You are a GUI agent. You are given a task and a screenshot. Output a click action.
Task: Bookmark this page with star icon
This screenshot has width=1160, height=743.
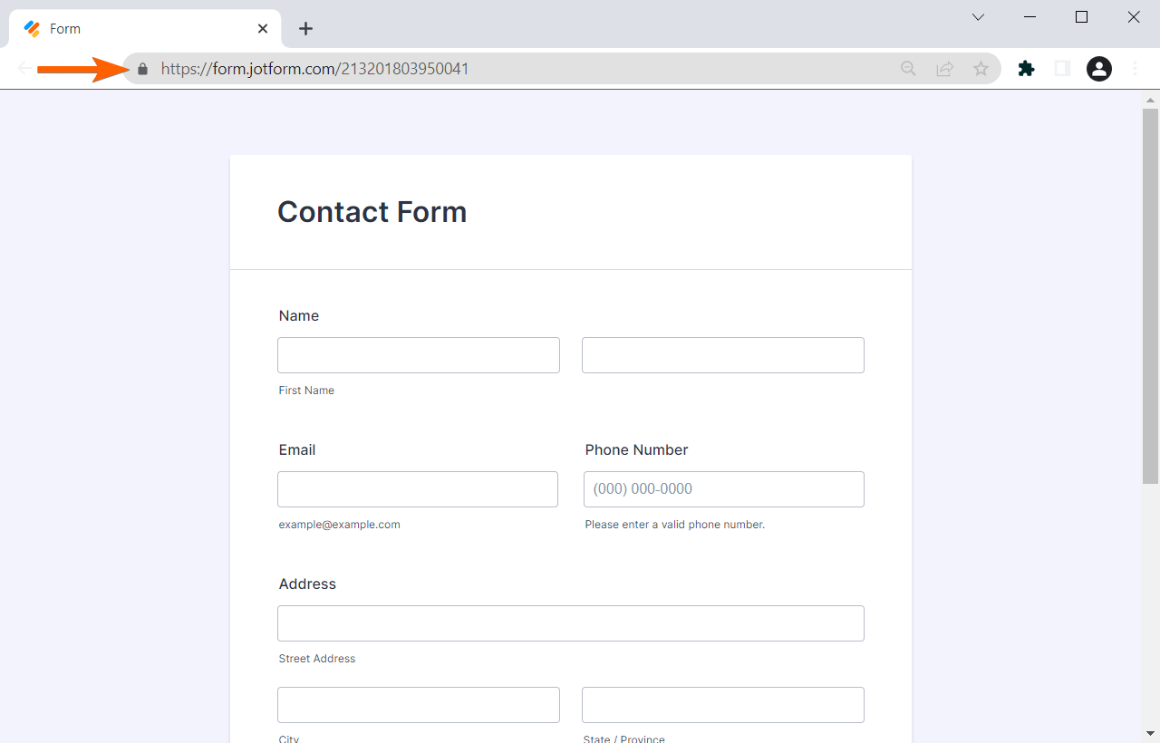[981, 69]
